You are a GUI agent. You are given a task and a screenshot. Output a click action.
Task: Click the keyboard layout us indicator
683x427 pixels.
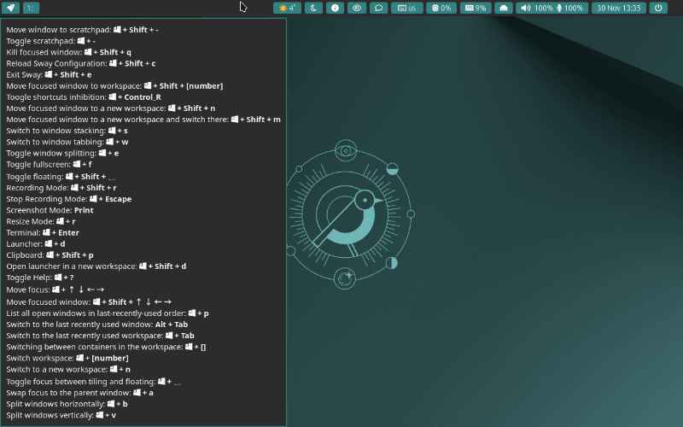(407, 8)
